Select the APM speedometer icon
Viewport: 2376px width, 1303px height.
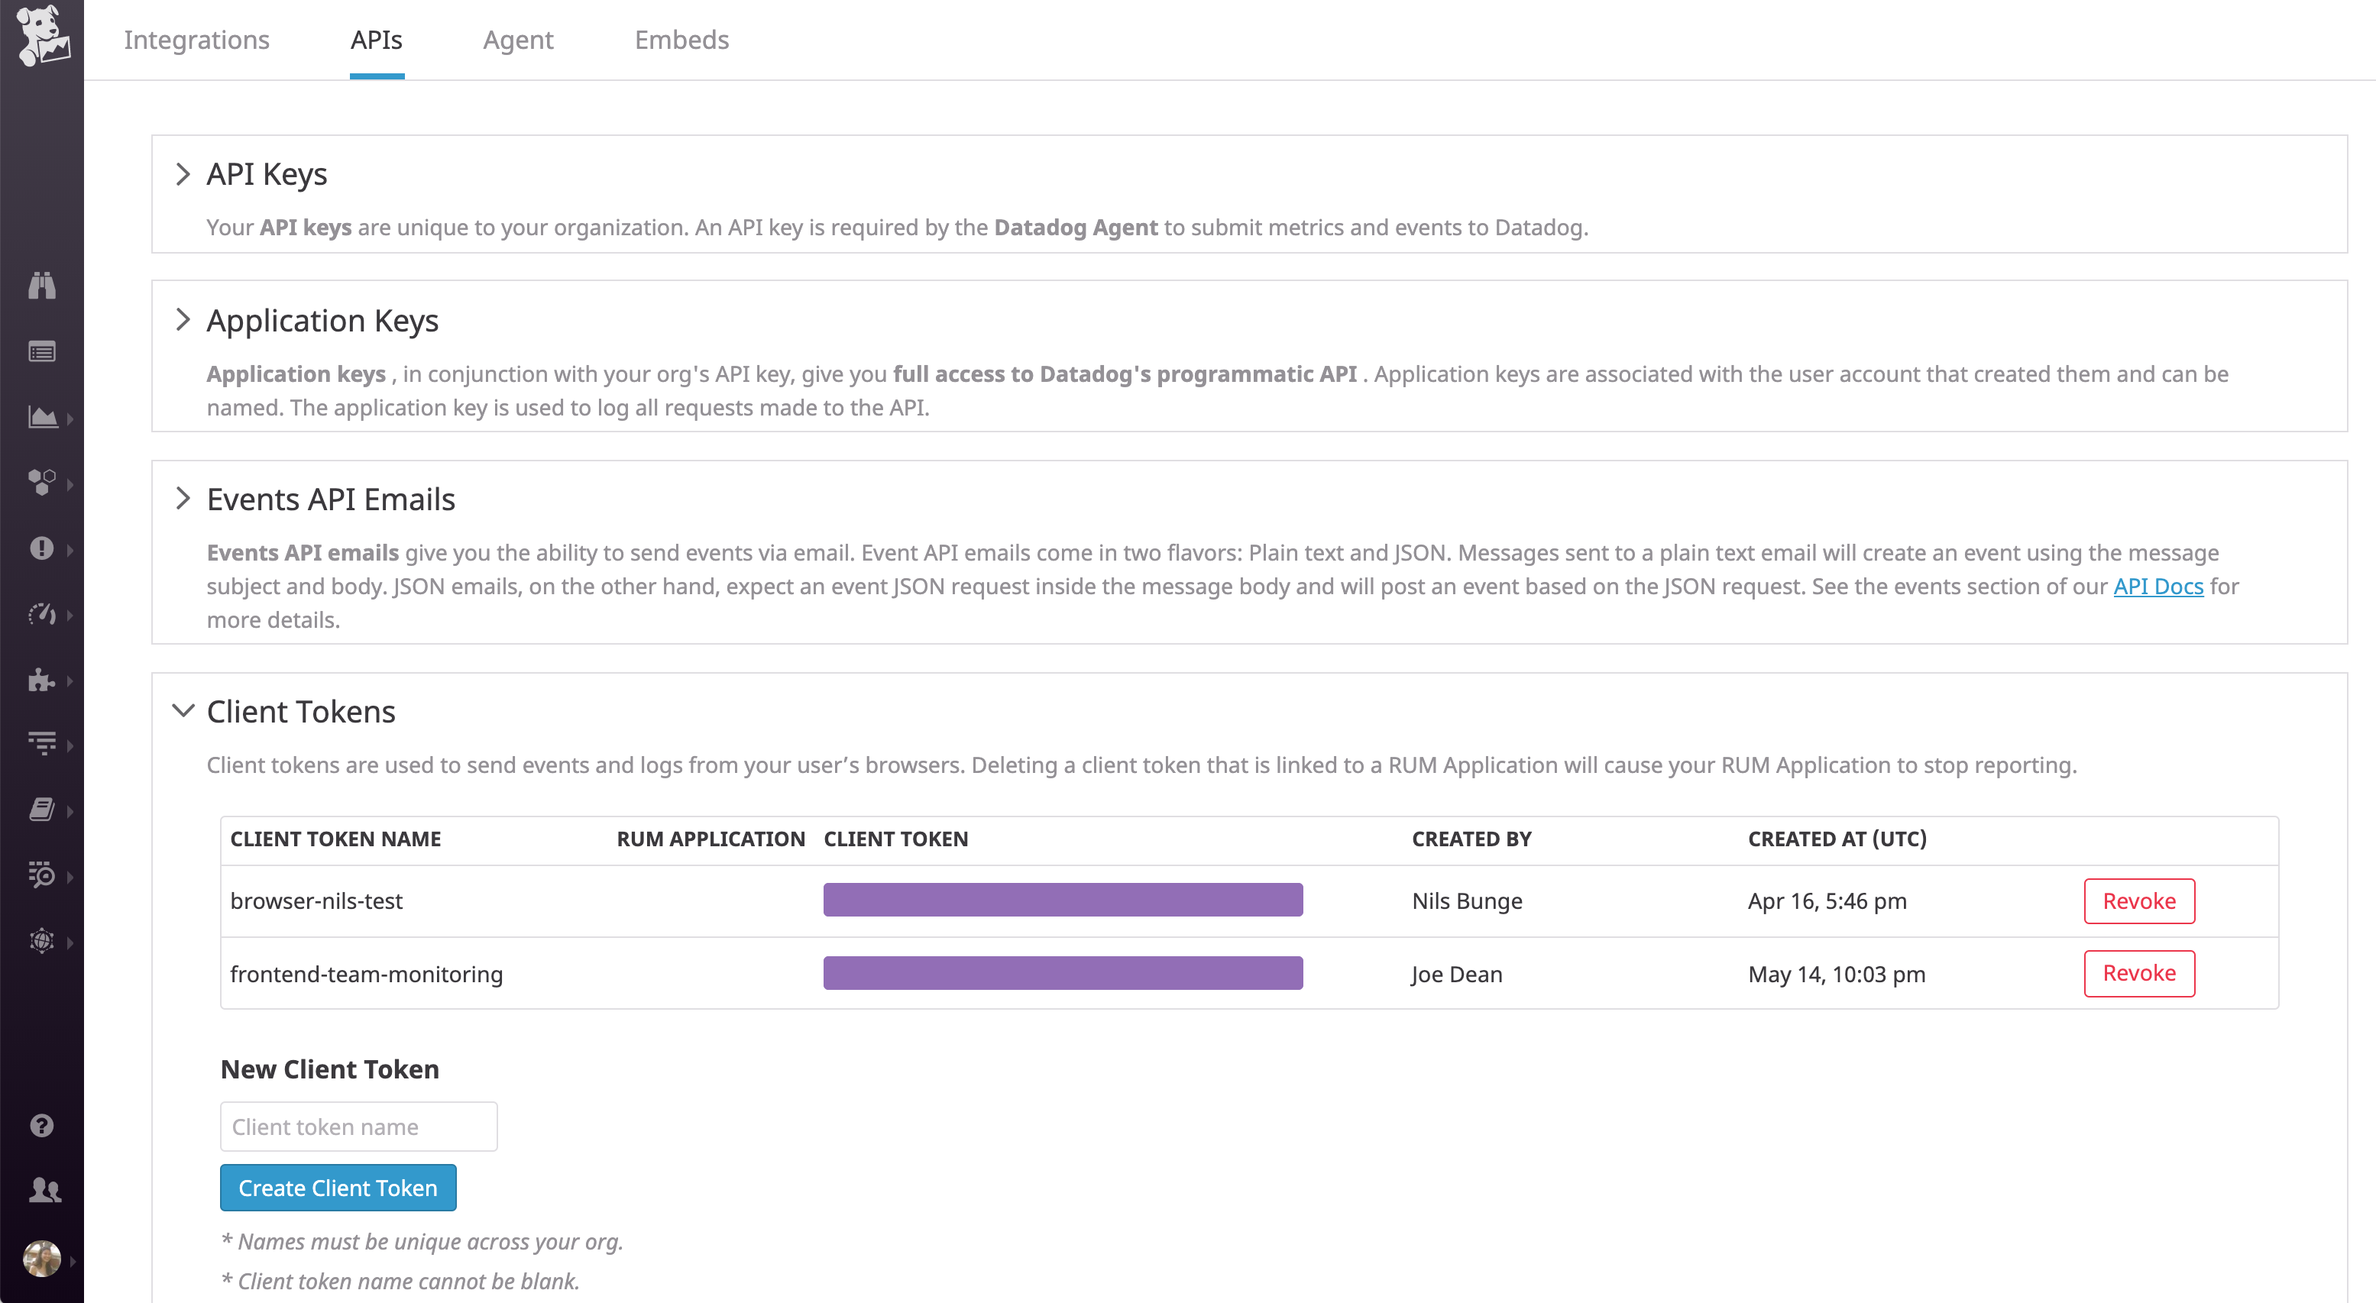[x=41, y=614]
